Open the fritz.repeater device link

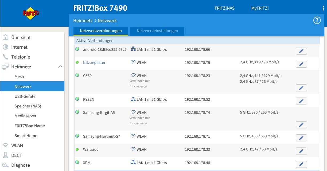tap(94, 63)
